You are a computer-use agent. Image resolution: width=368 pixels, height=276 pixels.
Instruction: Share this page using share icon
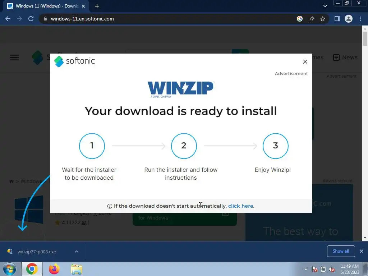pyautogui.click(x=311, y=19)
